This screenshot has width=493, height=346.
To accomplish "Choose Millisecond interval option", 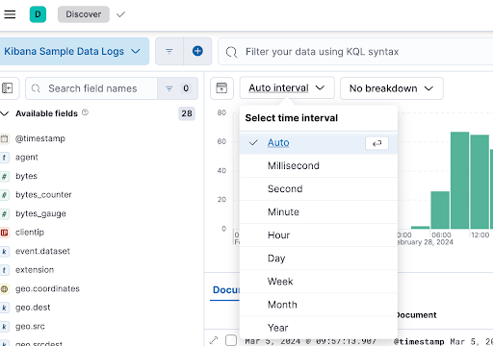I will pyautogui.click(x=319, y=166).
